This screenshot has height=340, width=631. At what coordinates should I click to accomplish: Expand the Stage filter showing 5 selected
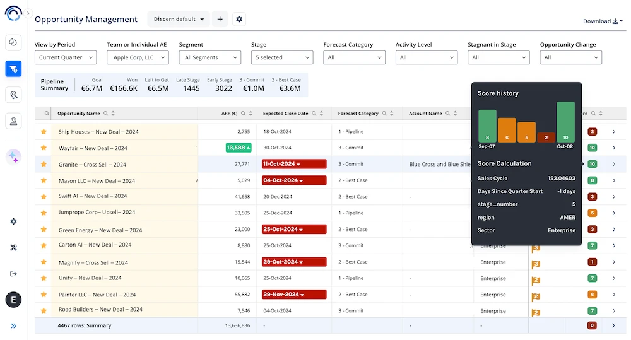pos(281,57)
